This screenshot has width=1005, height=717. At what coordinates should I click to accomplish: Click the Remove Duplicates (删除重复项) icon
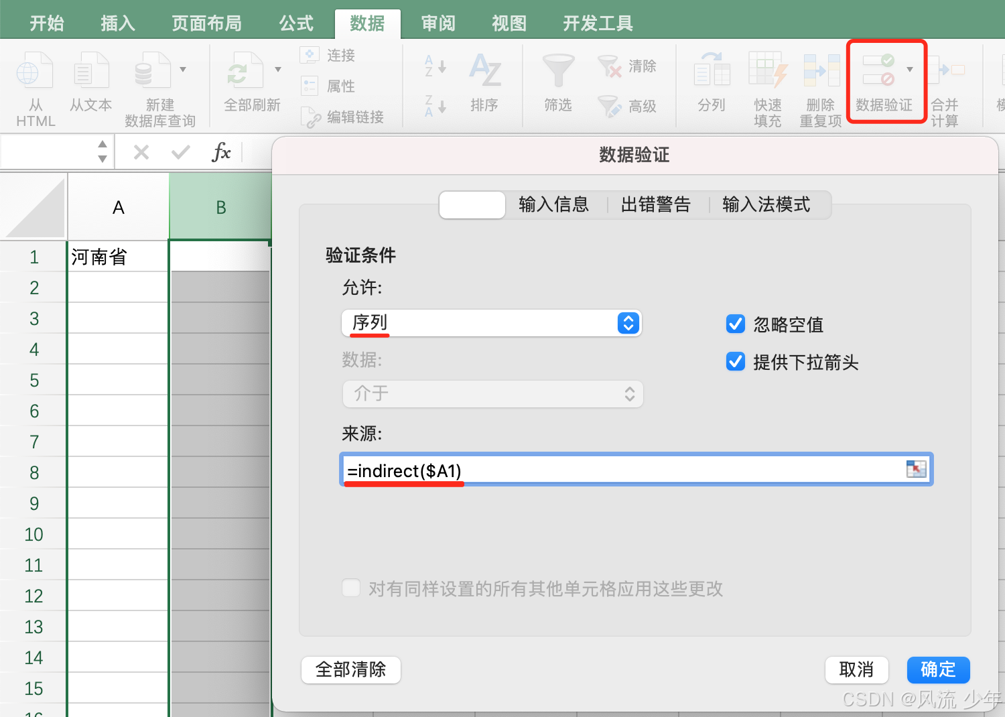point(821,70)
